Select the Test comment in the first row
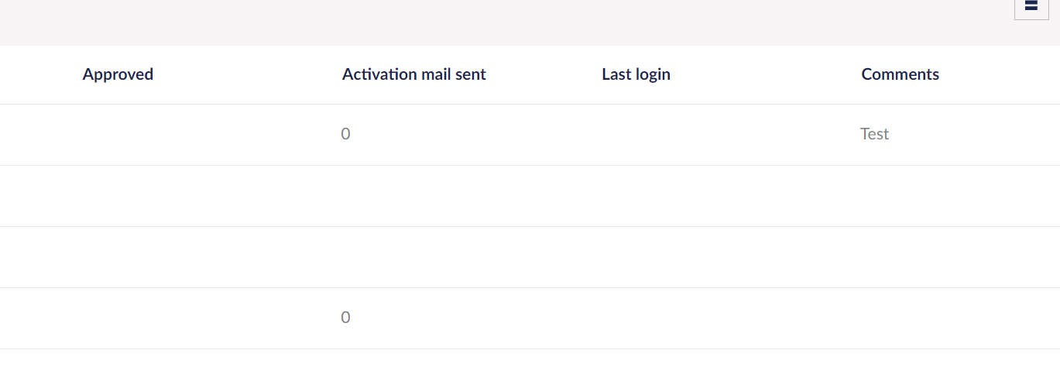Screen dimensions: 1060x388 (874, 134)
